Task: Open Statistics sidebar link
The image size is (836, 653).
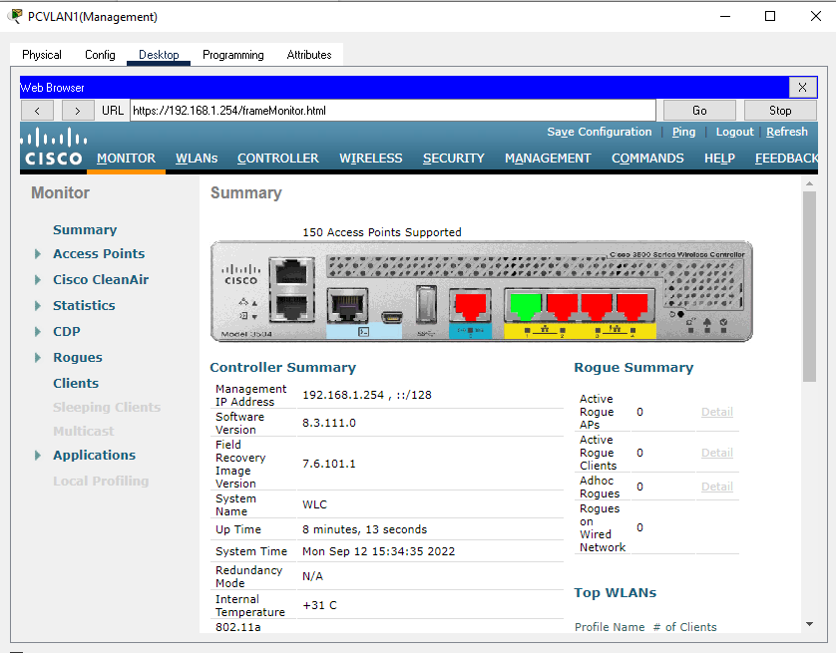Action: coord(84,306)
